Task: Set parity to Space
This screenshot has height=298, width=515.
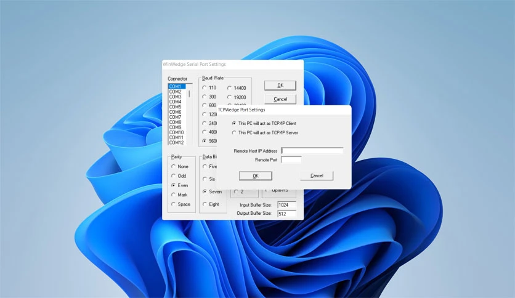Action: coord(173,204)
